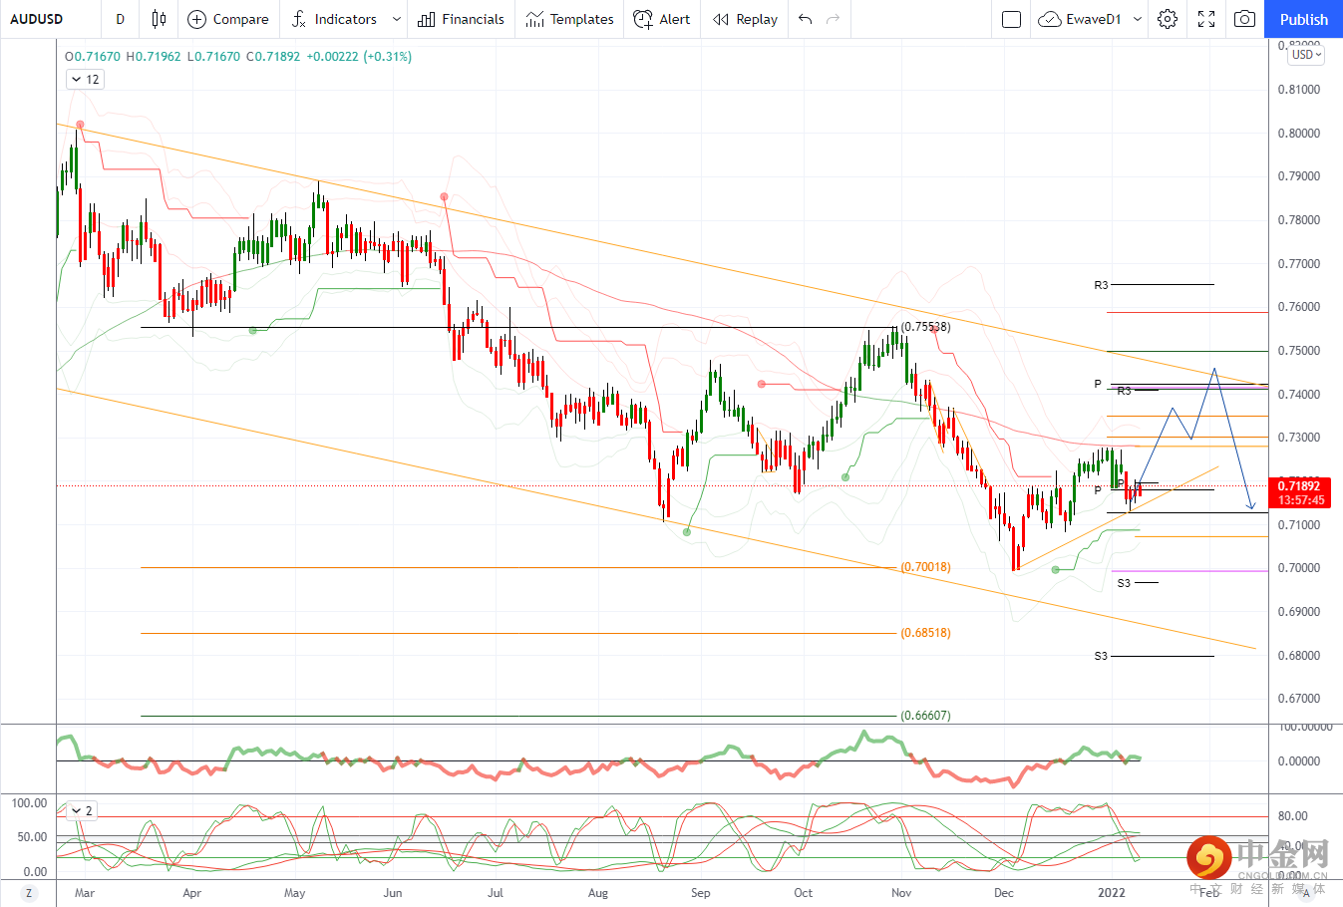This screenshot has width=1343, height=907.
Task: Click the 0.80000 price axis label
Action: pyautogui.click(x=1299, y=134)
